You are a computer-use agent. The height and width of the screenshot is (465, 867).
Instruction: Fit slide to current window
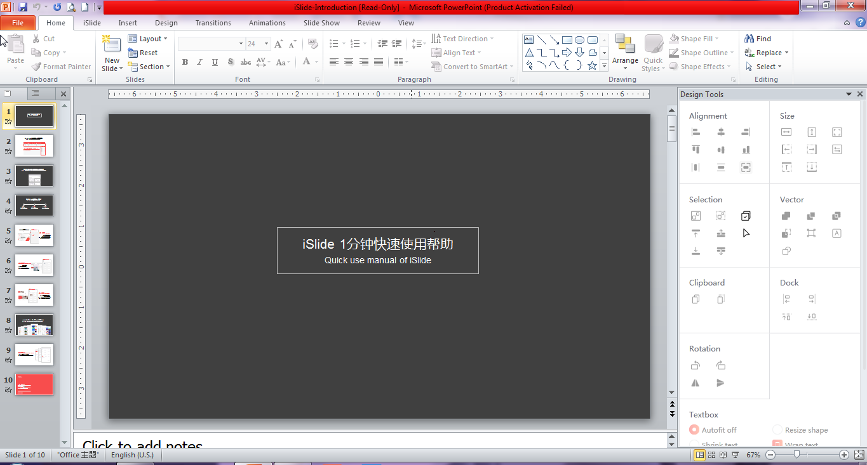pos(857,455)
